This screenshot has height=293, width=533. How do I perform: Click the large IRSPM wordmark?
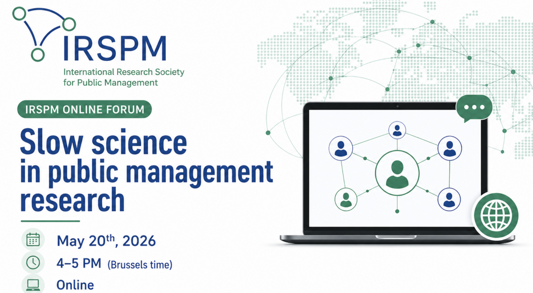pos(114,48)
